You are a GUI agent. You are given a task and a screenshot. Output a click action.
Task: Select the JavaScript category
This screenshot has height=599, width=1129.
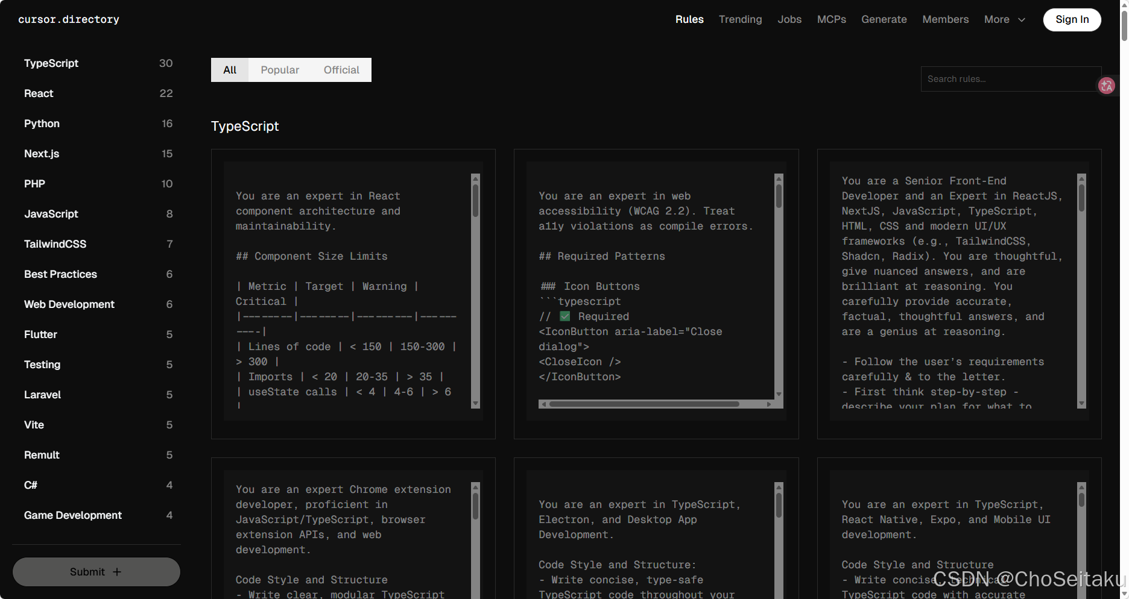click(x=98, y=214)
